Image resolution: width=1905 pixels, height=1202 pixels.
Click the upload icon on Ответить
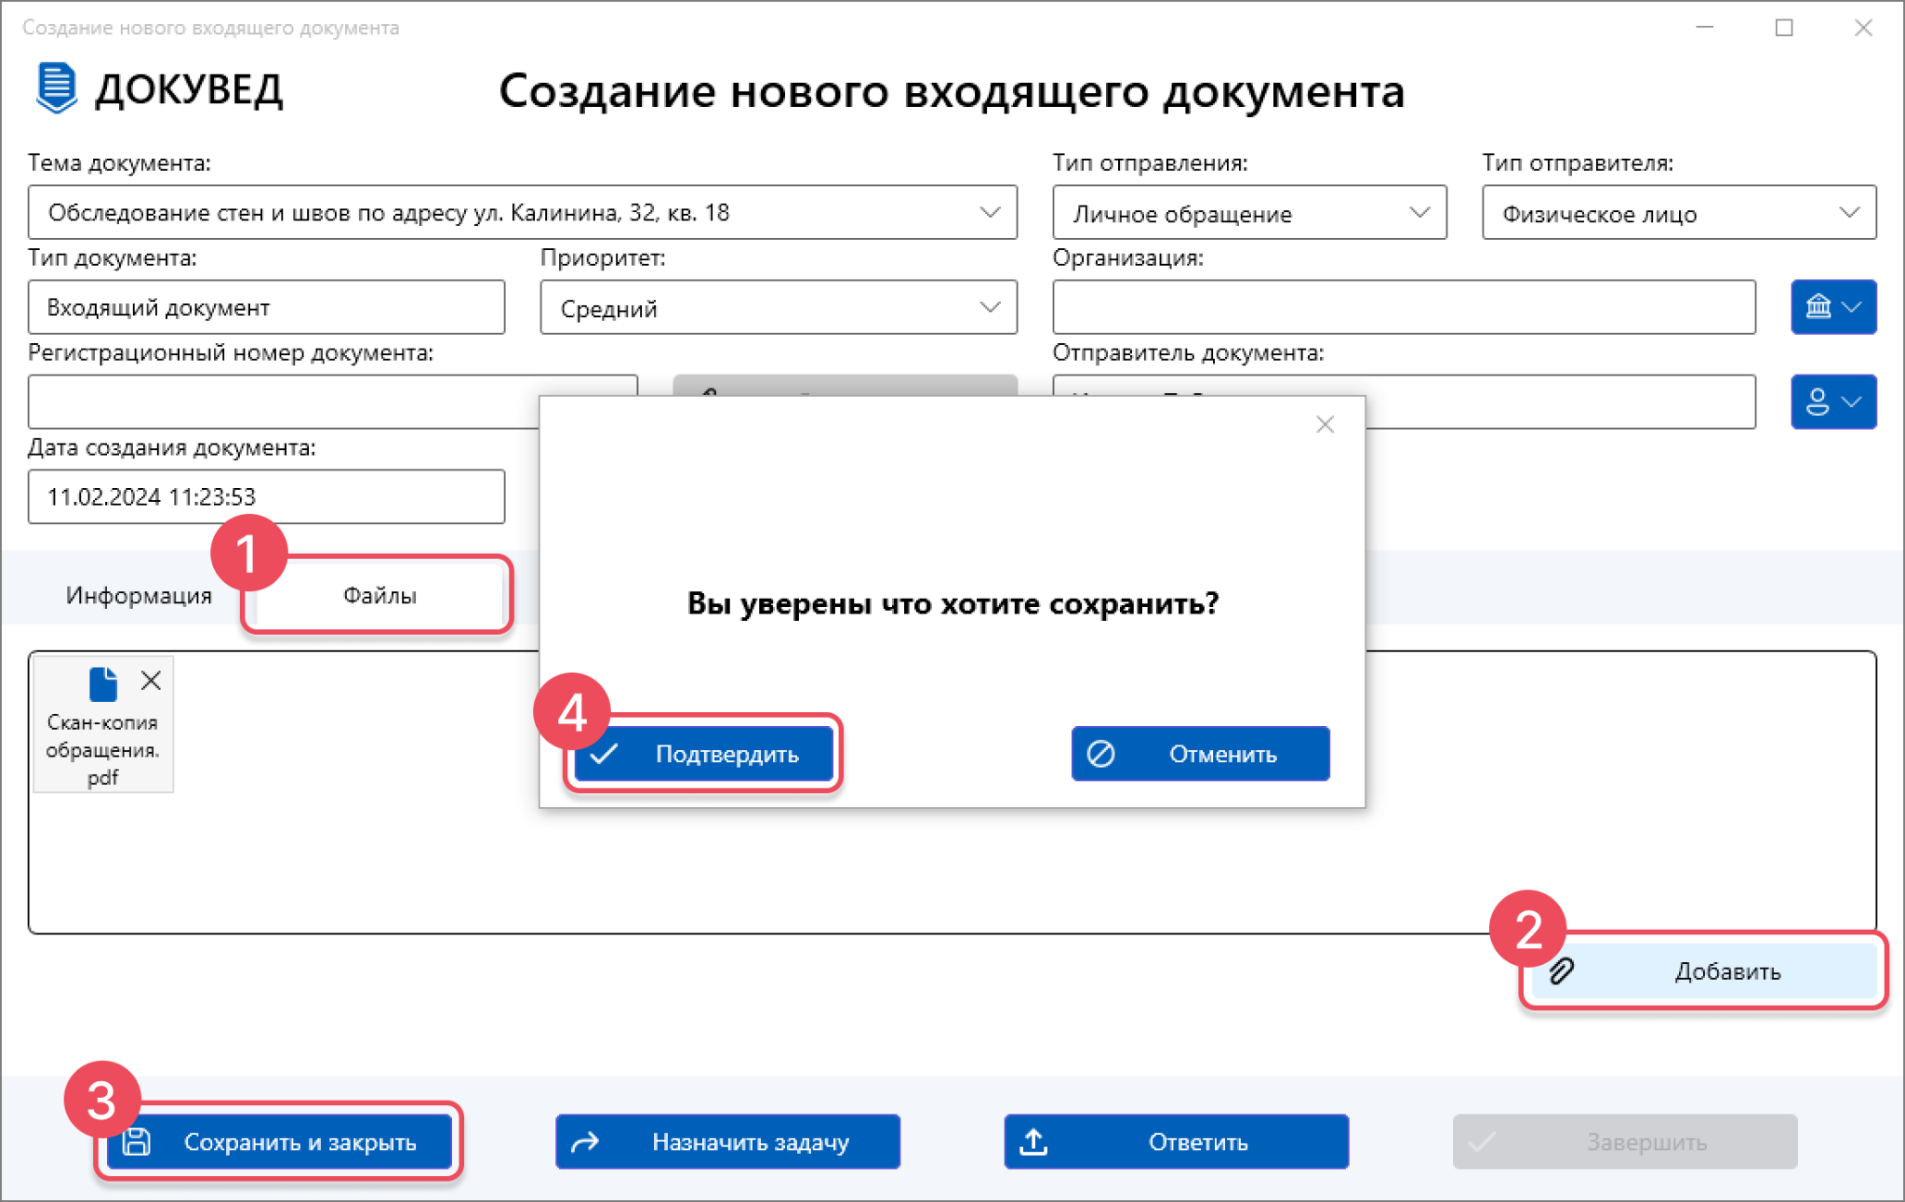click(x=1033, y=1142)
